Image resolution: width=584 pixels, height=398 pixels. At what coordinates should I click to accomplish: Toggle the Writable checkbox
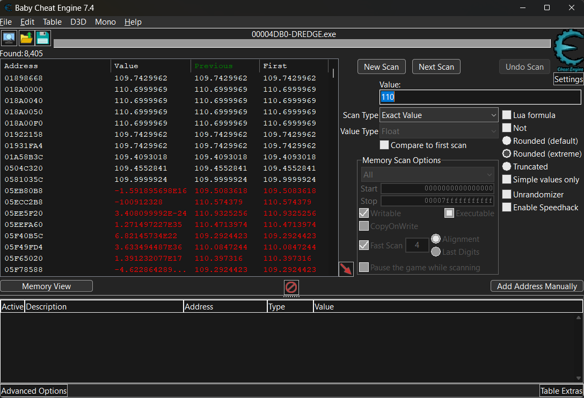tap(363, 213)
